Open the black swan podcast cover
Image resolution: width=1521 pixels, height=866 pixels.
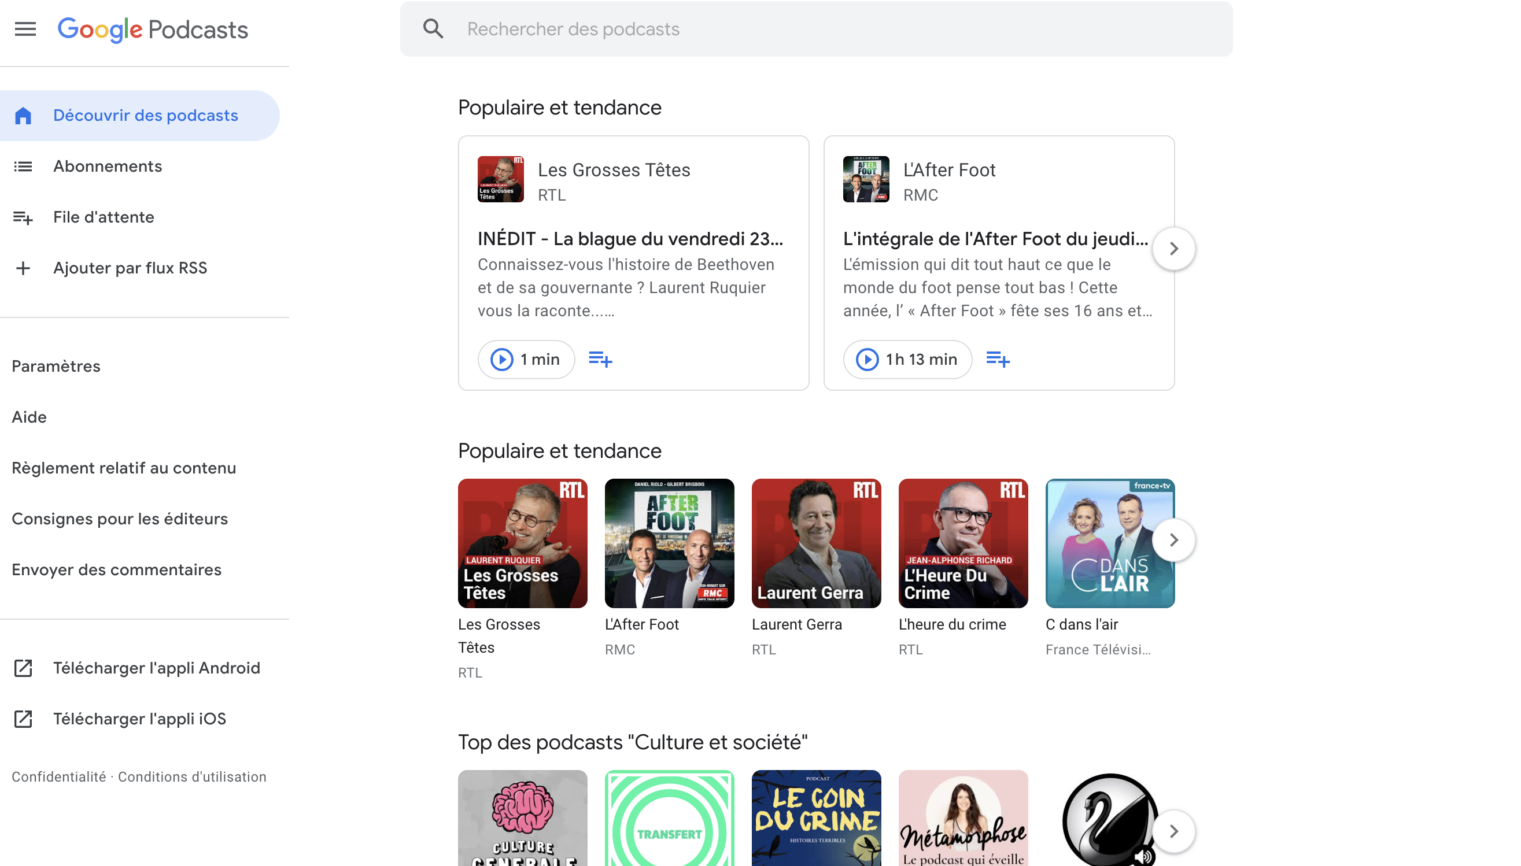[1110, 818]
